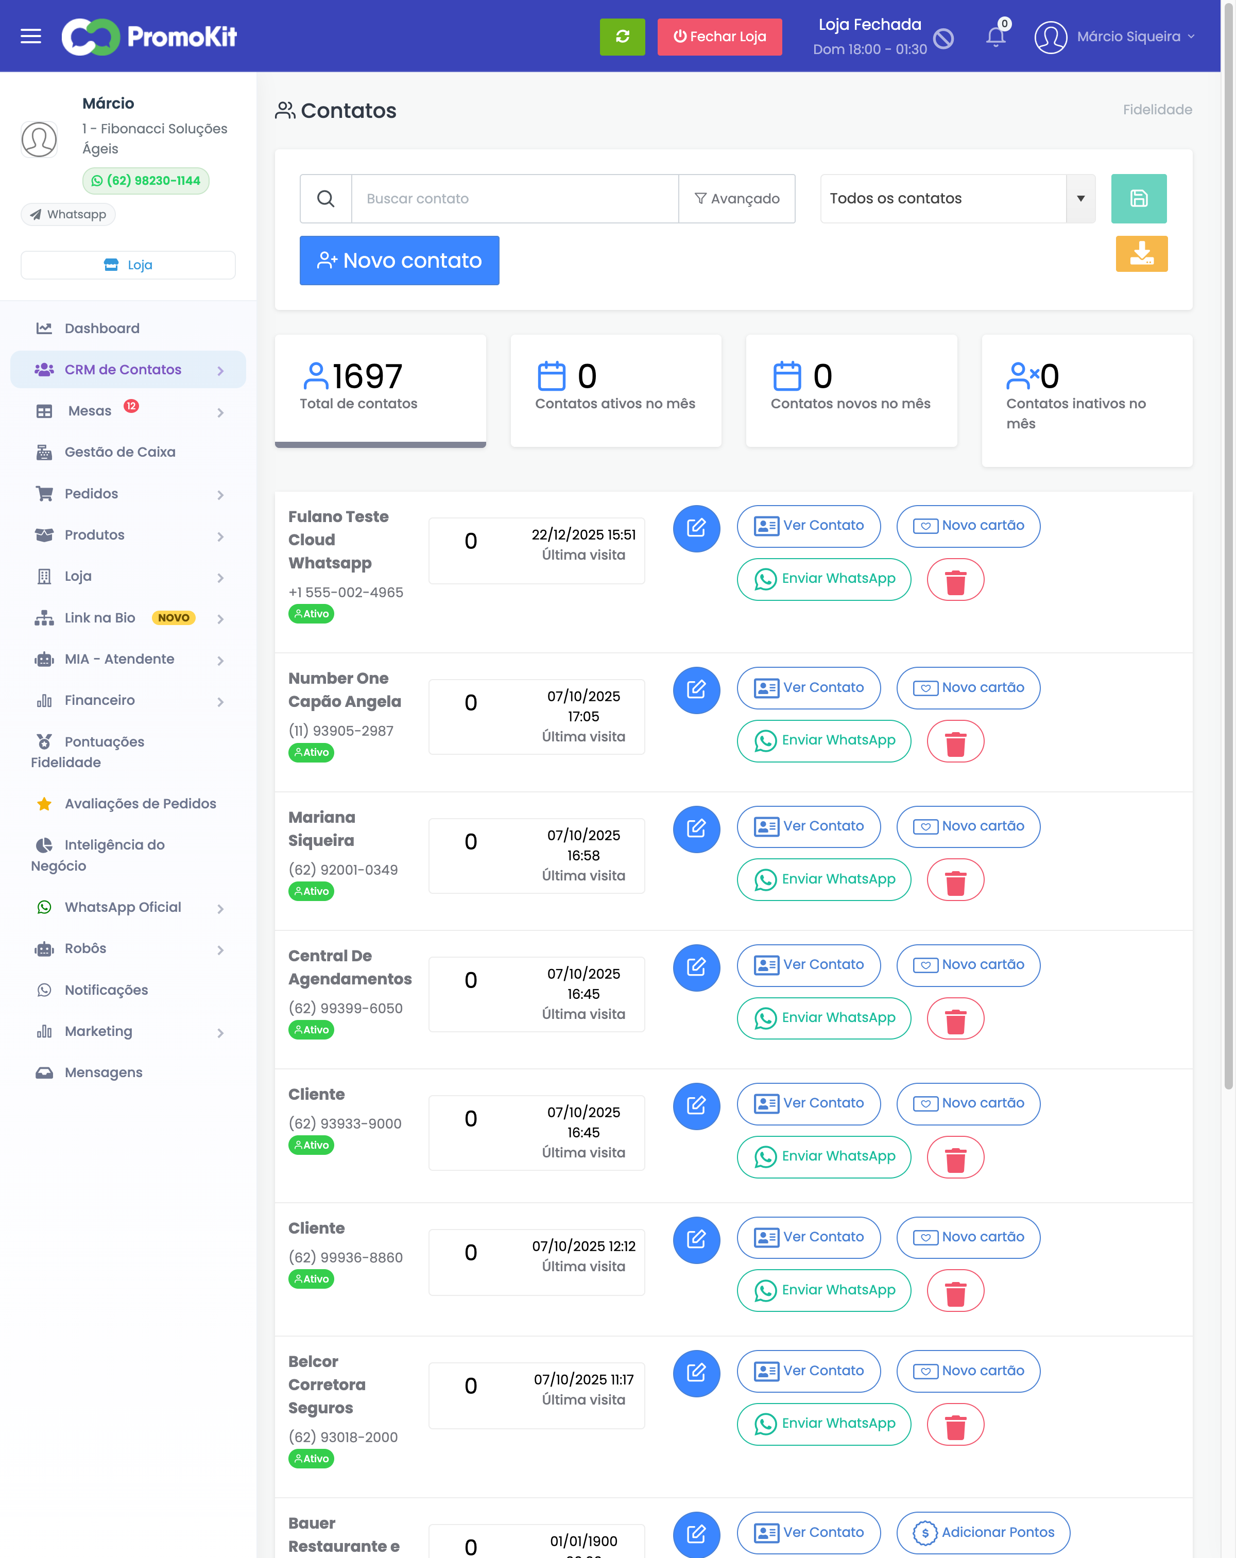The image size is (1236, 1558).
Task: Expand the Mesas sidebar menu
Action: point(128,411)
